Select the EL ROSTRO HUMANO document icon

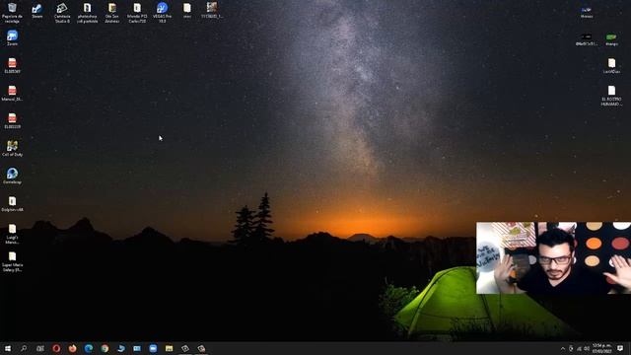(x=611, y=96)
